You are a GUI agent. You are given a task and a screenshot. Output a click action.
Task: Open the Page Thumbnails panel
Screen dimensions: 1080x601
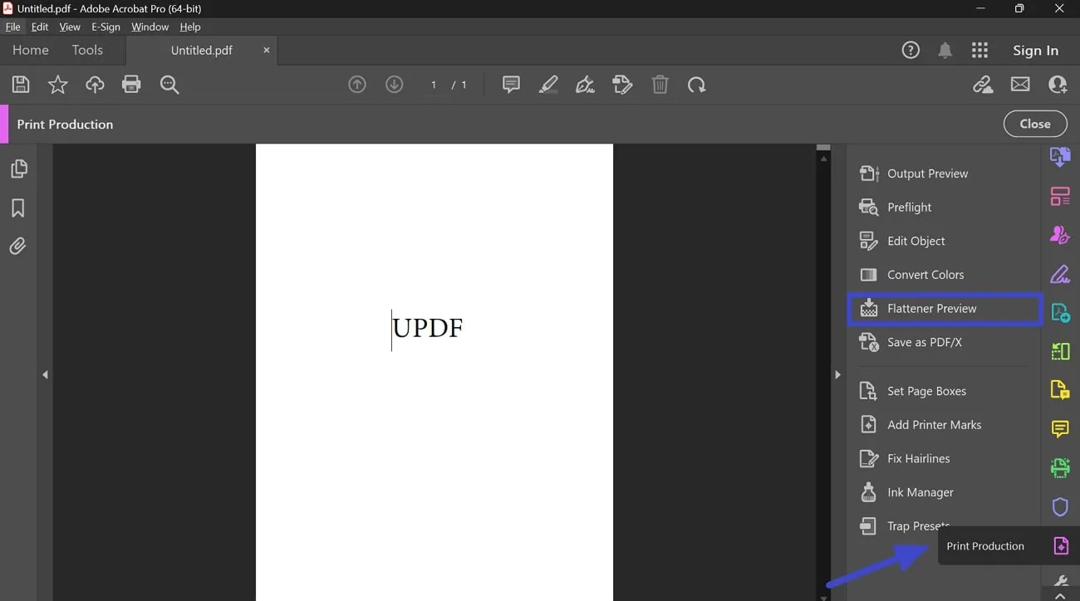[17, 168]
